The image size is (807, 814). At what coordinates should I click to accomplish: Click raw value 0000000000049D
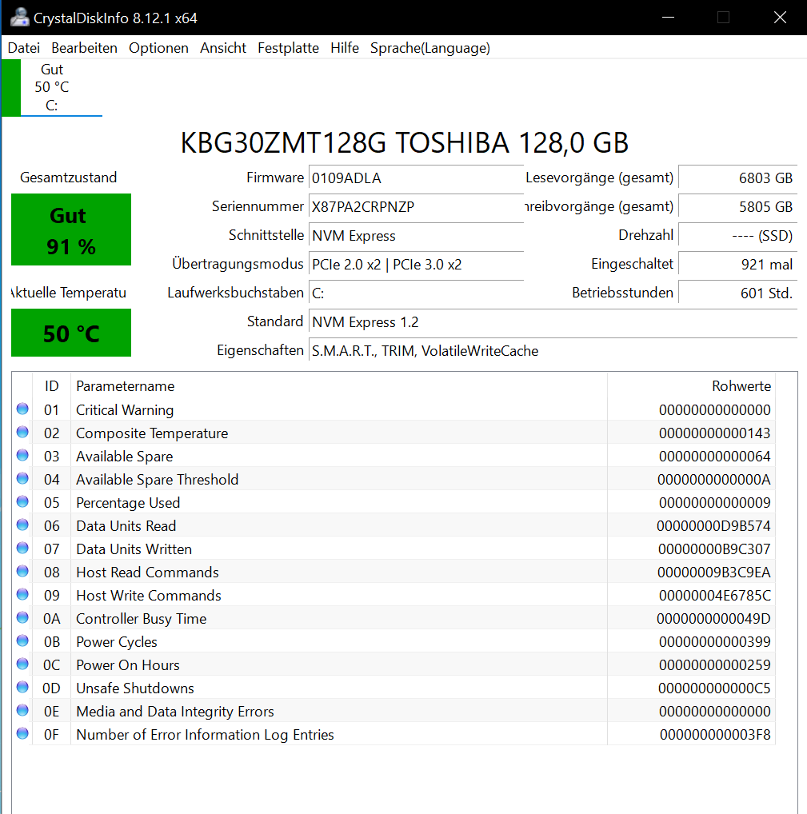pyautogui.click(x=713, y=619)
